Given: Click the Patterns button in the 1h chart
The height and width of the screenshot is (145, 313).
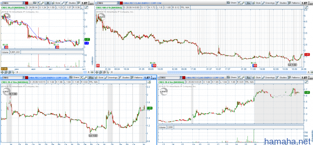Looking at the screenshot, I should 294,3.
